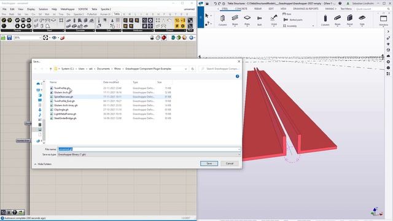Click the Bolt tool in Tekla ribbon
The height and width of the screenshot is (221, 393).
(259, 20)
